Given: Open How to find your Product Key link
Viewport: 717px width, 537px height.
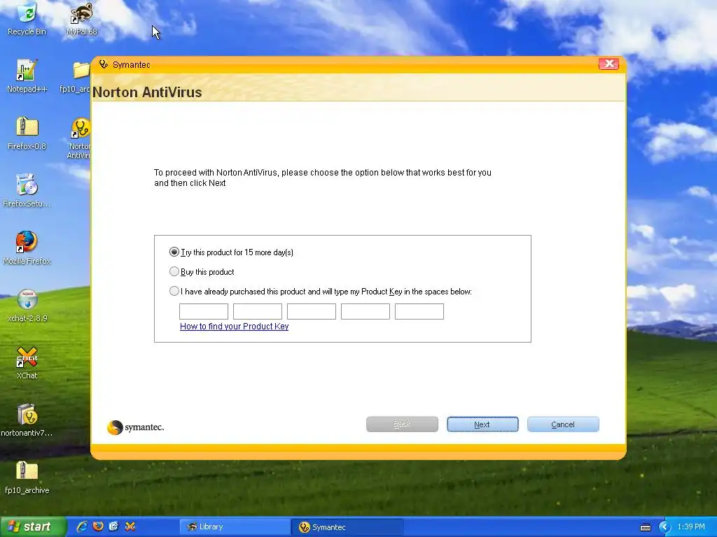Looking at the screenshot, I should pos(234,326).
